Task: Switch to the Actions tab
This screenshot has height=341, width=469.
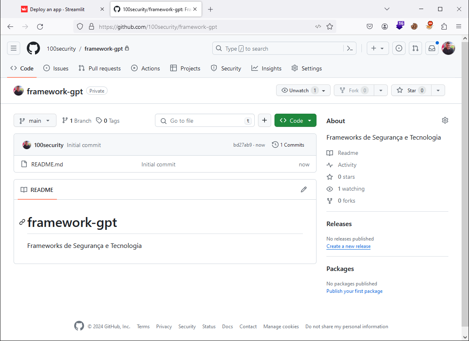Action: pos(145,68)
